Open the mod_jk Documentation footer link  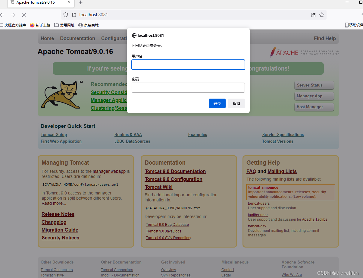pyautogui.click(x=120, y=275)
